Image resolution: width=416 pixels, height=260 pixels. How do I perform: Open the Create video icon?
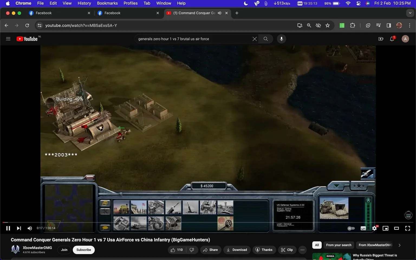(381, 39)
